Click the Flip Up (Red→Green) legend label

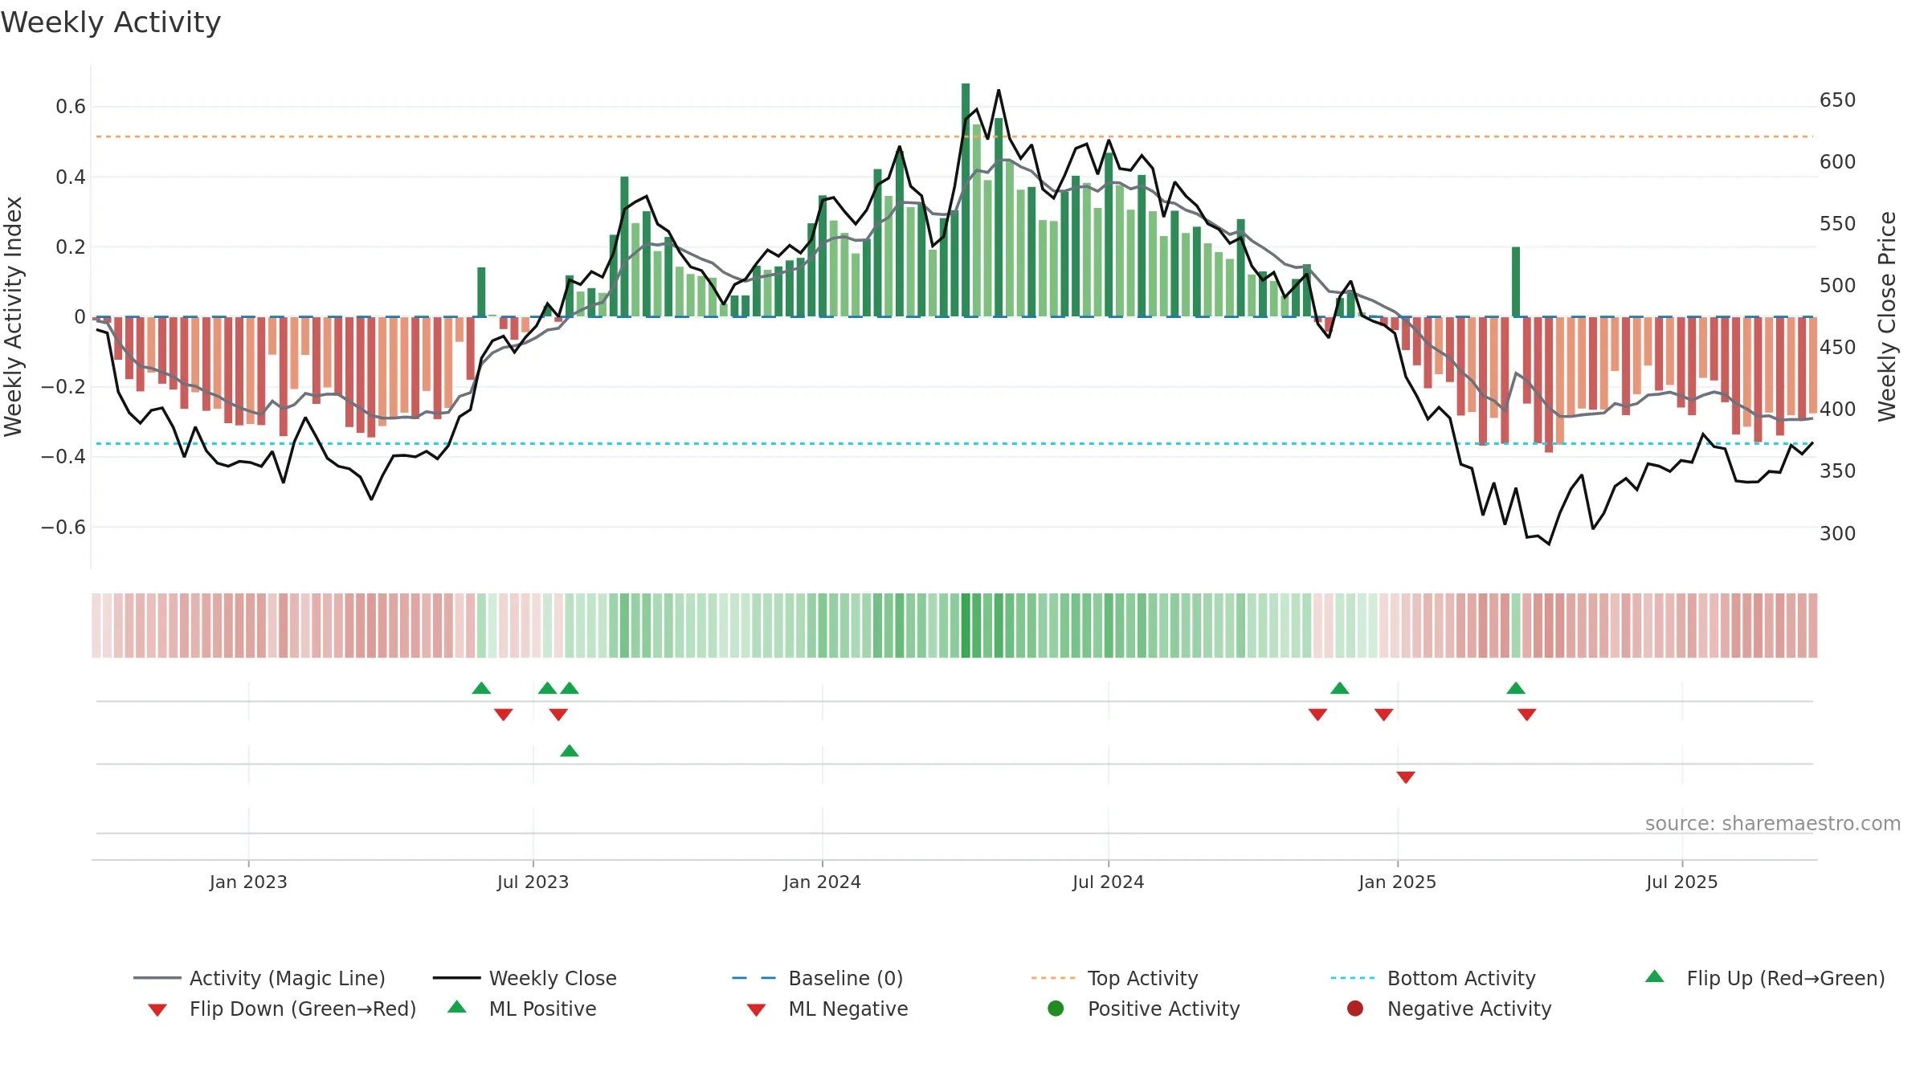[1786, 978]
